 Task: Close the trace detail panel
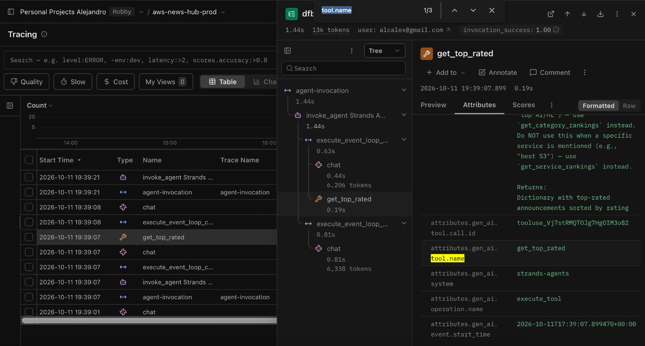633,14
